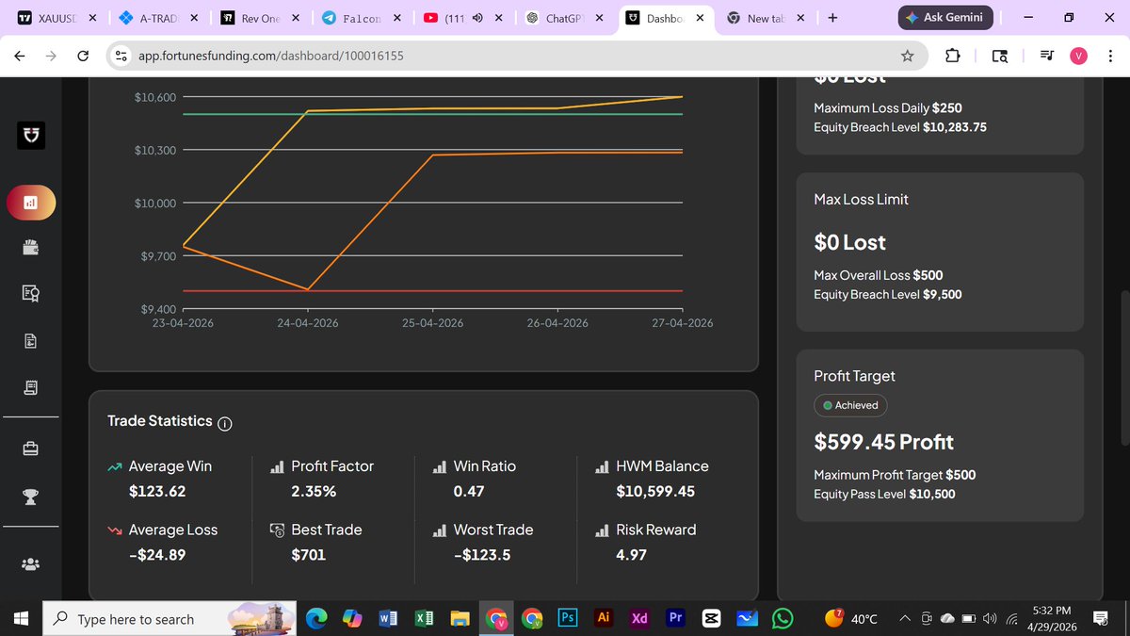
Task: Open the dashboard chart icon in sidebar
Action: tap(31, 202)
